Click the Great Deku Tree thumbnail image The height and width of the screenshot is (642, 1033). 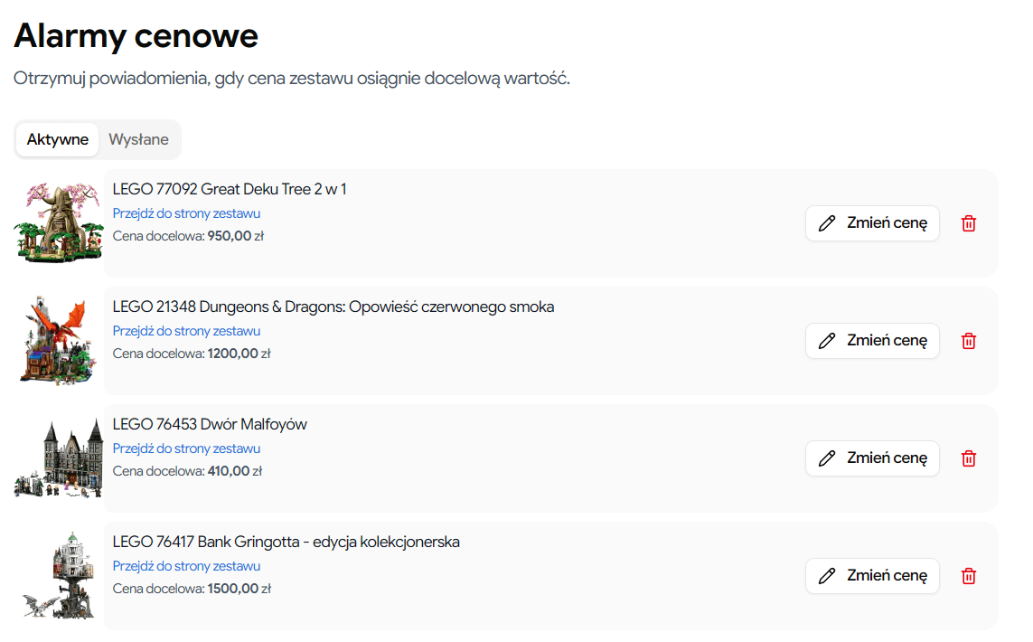tap(59, 222)
